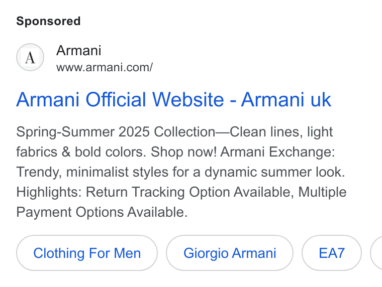Click the "Armani Exchange:" text in description
This screenshot has height=287, width=382.
(x=278, y=152)
